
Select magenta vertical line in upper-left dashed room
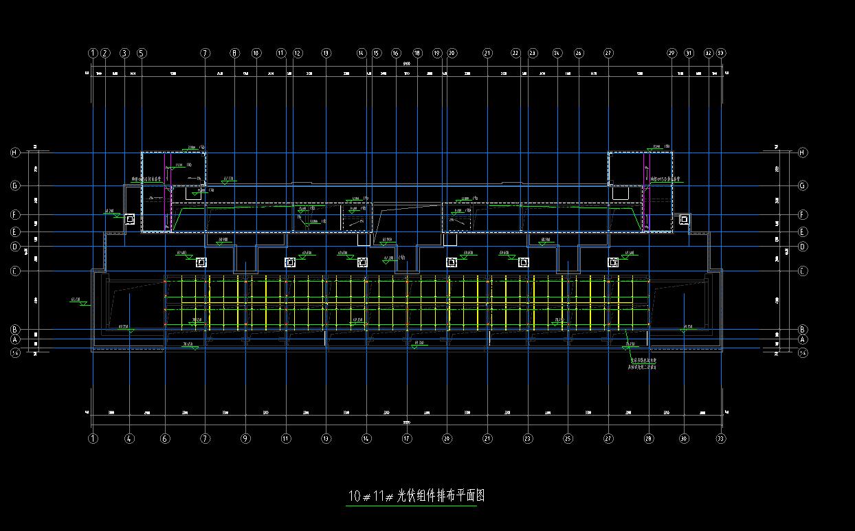[x=170, y=192]
